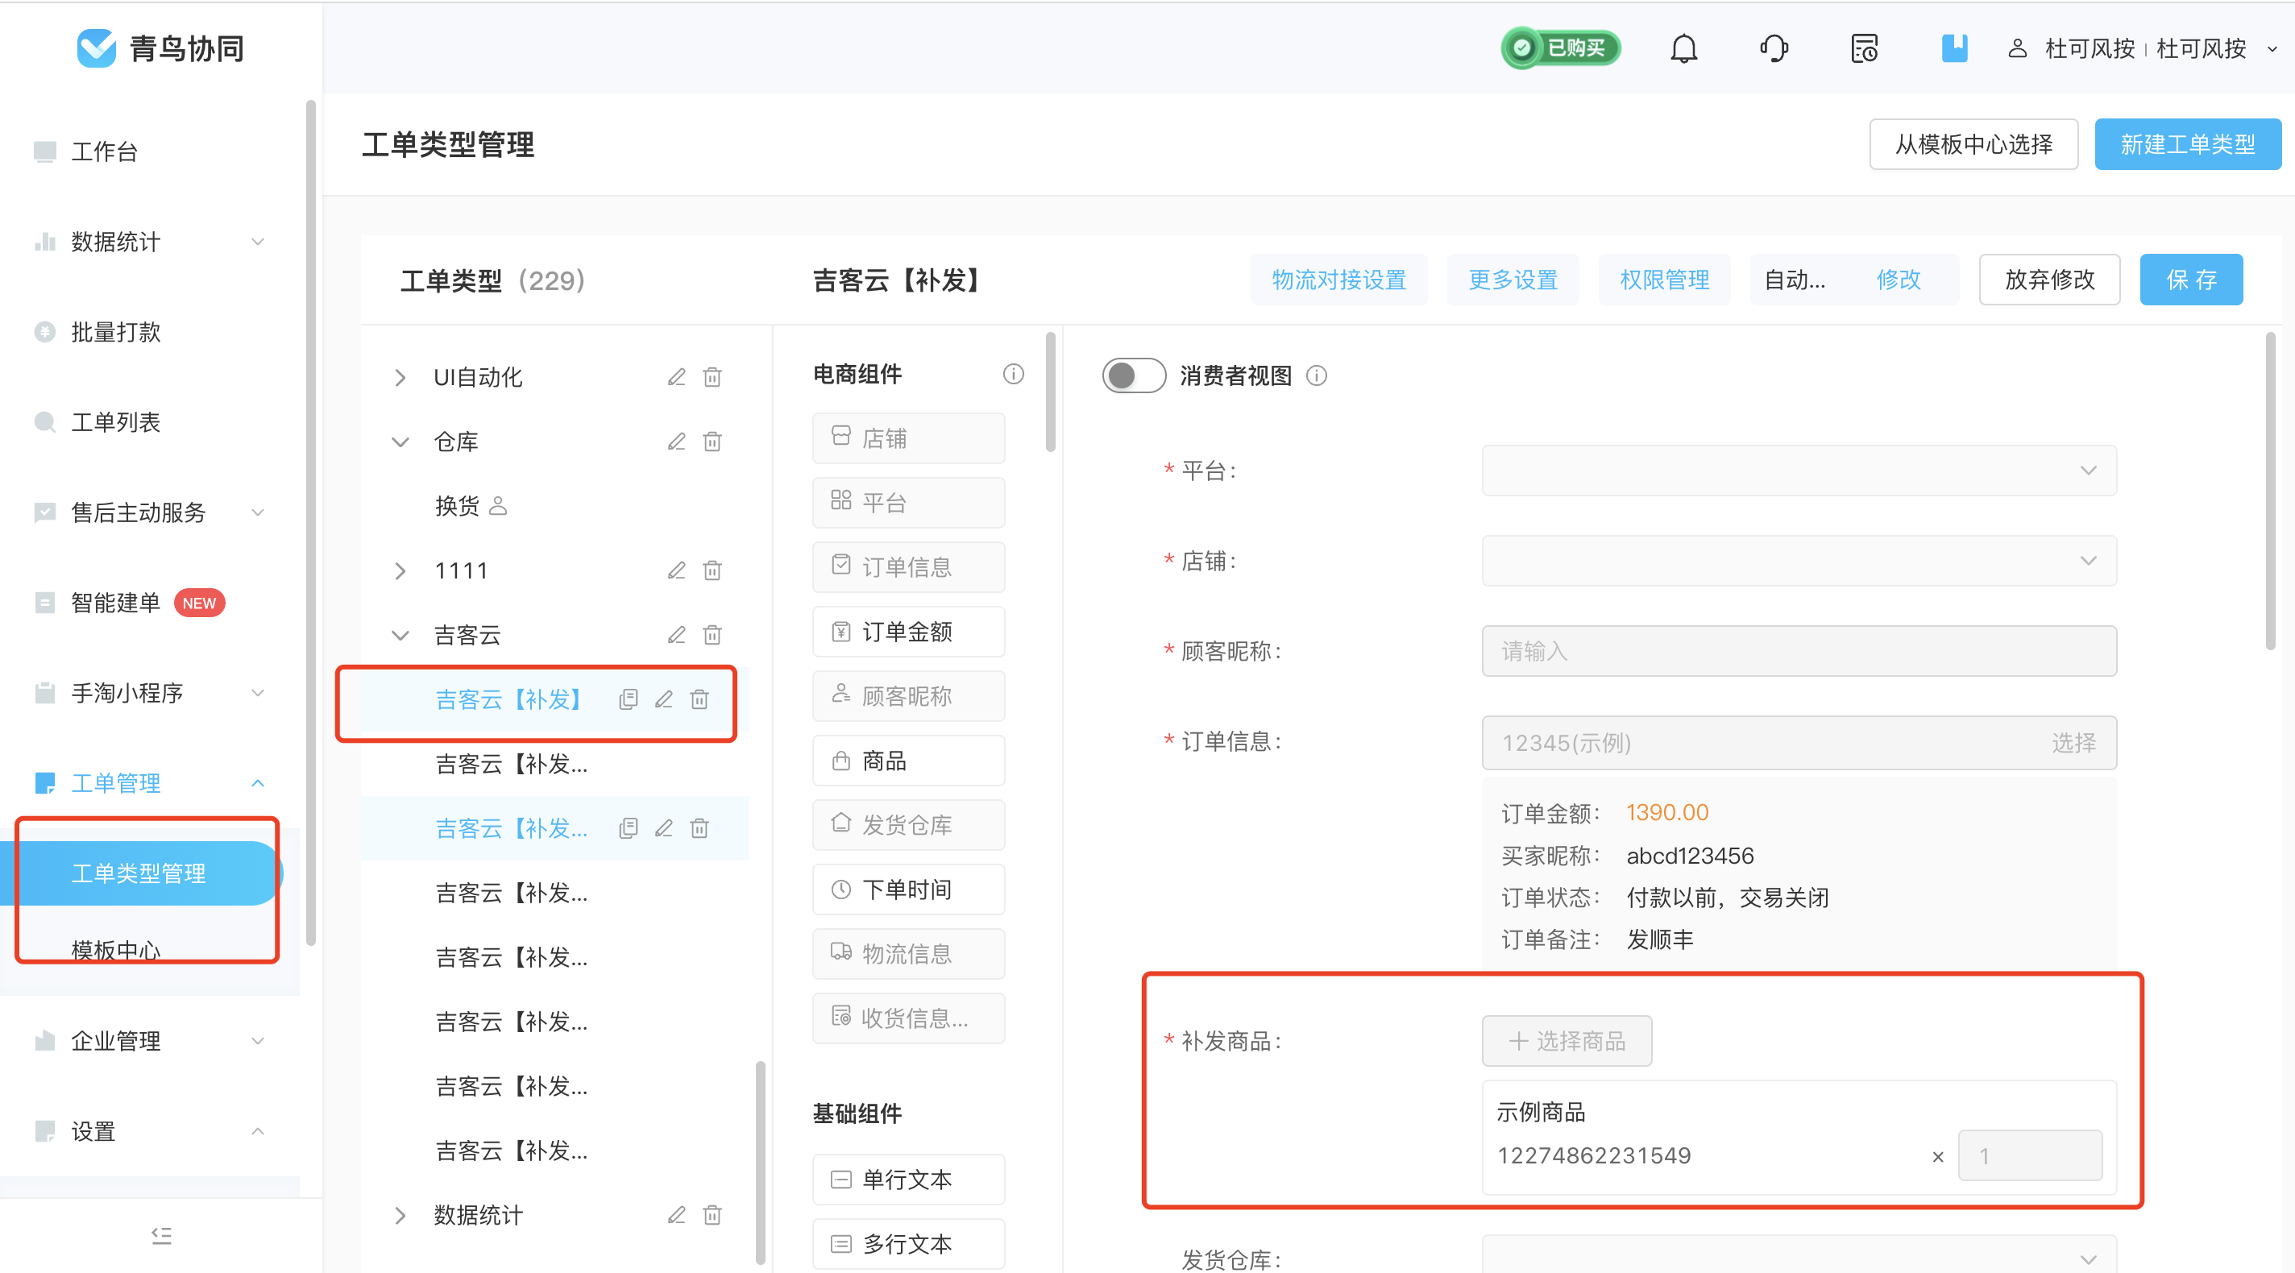The height and width of the screenshot is (1273, 2295).
Task: Click the calendar clock icon in header
Action: click(x=1864, y=48)
